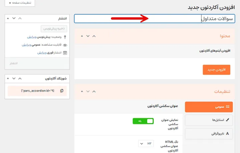
Task: Move تنظیمات section up small triangle
Action: click(82, 91)
